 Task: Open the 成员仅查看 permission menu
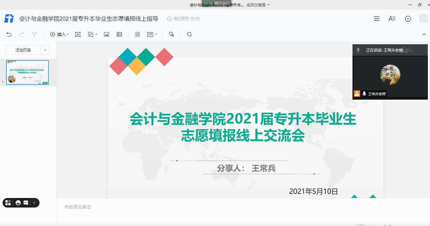tap(258, 5)
